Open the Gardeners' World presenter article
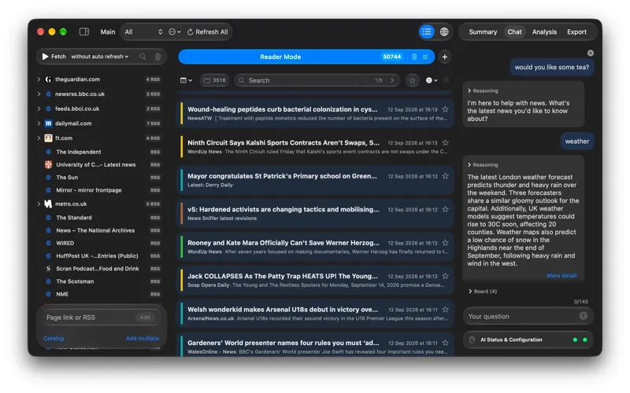The width and height of the screenshot is (630, 393). tap(316, 345)
